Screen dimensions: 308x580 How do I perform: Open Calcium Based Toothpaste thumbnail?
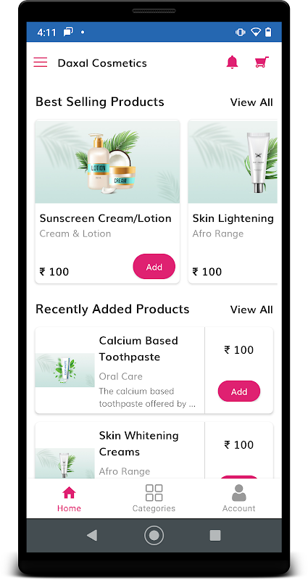(x=65, y=370)
